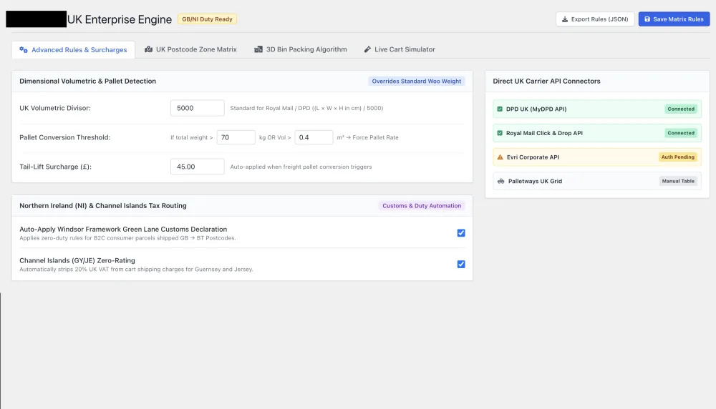Switch to Advanced Rules & Surcharges tab
This screenshot has width=716, height=409.
73,50
